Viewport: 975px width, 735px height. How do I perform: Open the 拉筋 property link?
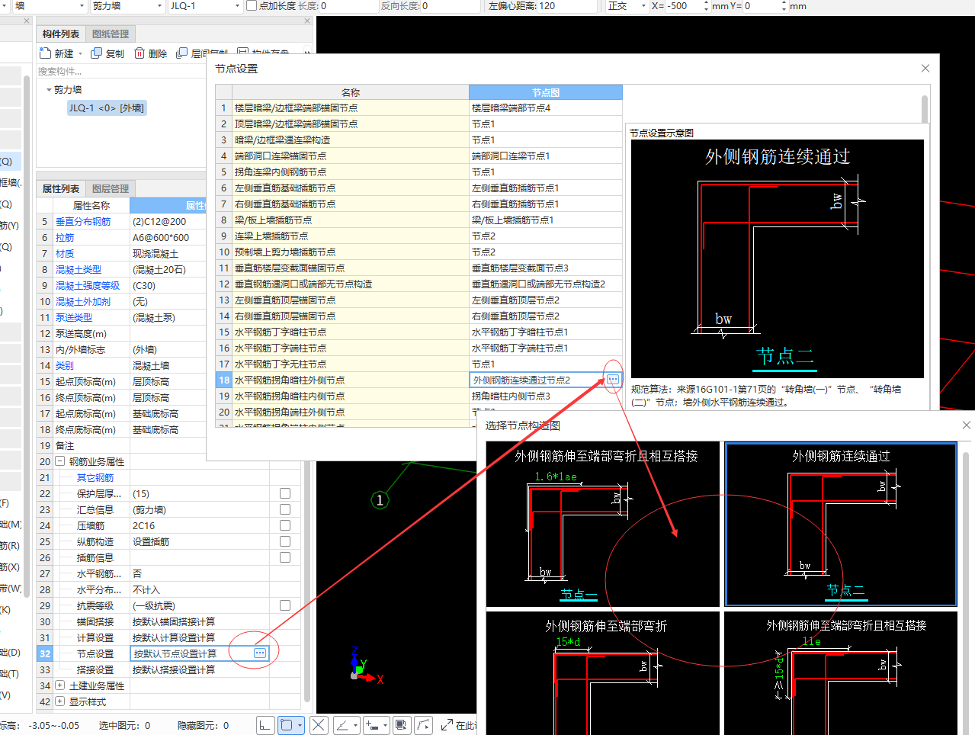tap(65, 237)
